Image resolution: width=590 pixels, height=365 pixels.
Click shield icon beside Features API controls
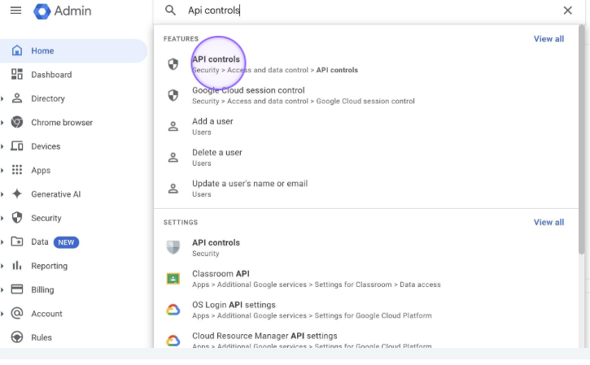point(173,64)
